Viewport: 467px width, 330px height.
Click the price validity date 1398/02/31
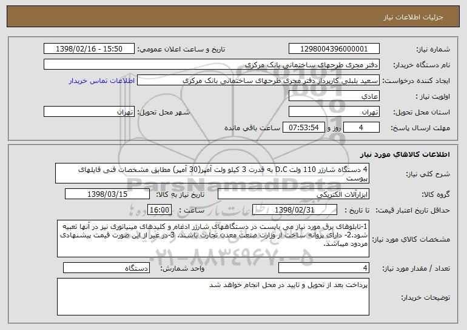pos(295,210)
